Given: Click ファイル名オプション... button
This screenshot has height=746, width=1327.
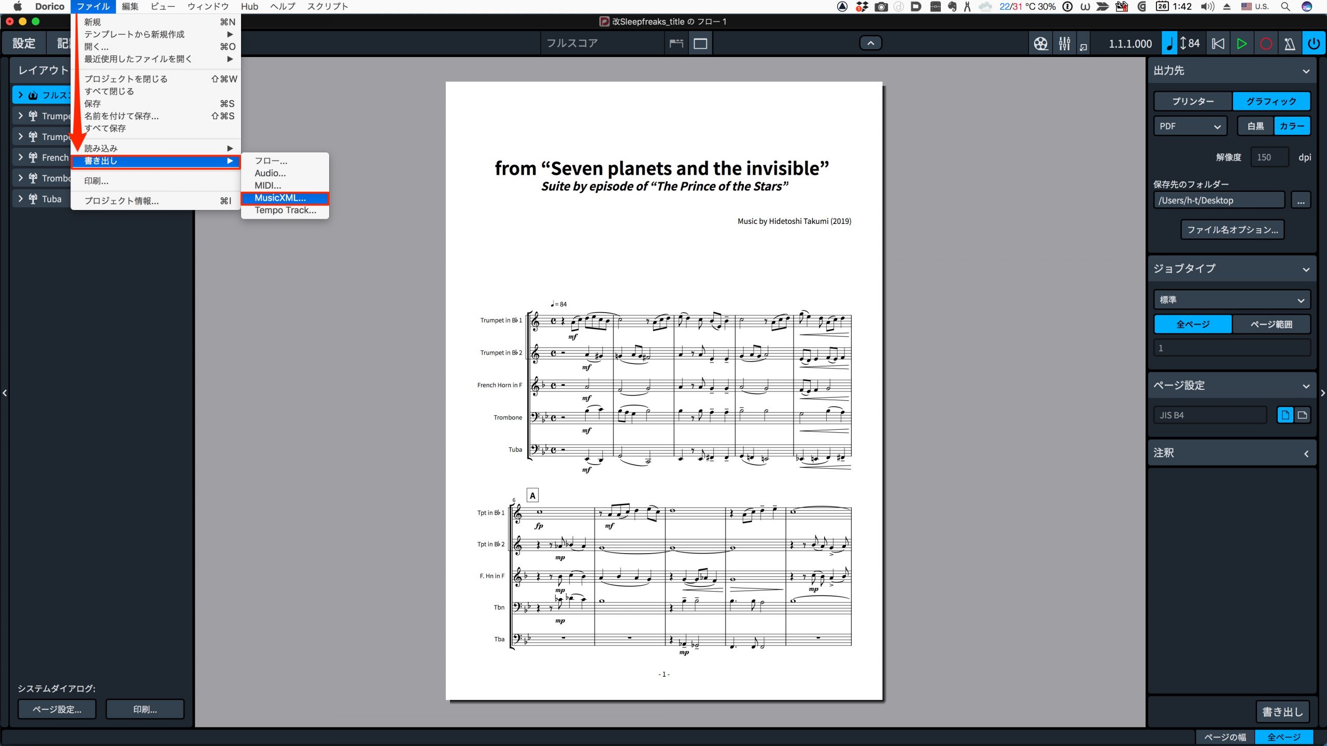Looking at the screenshot, I should coord(1232,230).
